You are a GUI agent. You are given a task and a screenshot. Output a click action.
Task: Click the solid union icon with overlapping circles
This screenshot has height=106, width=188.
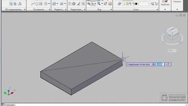coord(15,4)
